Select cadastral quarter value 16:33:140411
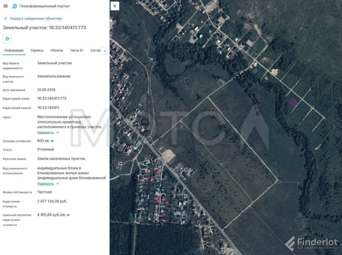The height and width of the screenshot is (255, 342). click(x=48, y=108)
